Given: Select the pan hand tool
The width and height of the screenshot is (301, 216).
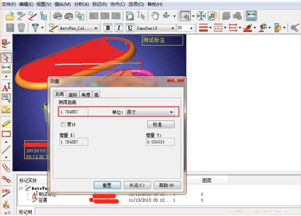Looking at the screenshot, I should (155, 16).
